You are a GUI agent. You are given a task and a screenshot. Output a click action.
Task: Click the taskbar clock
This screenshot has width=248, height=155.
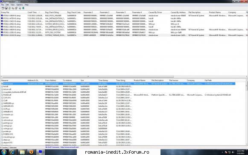click(x=241, y=152)
